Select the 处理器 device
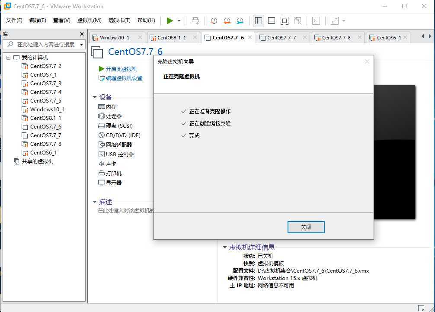Image resolution: width=435 pixels, height=312 pixels. (x=110, y=116)
